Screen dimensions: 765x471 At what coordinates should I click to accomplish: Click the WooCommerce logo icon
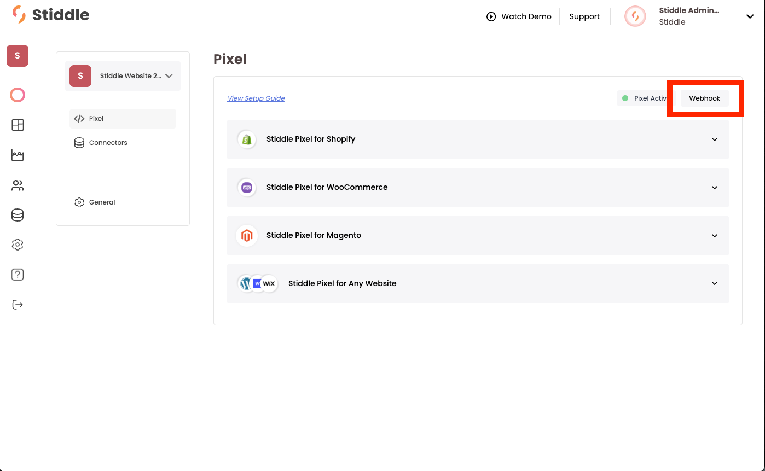[247, 187]
